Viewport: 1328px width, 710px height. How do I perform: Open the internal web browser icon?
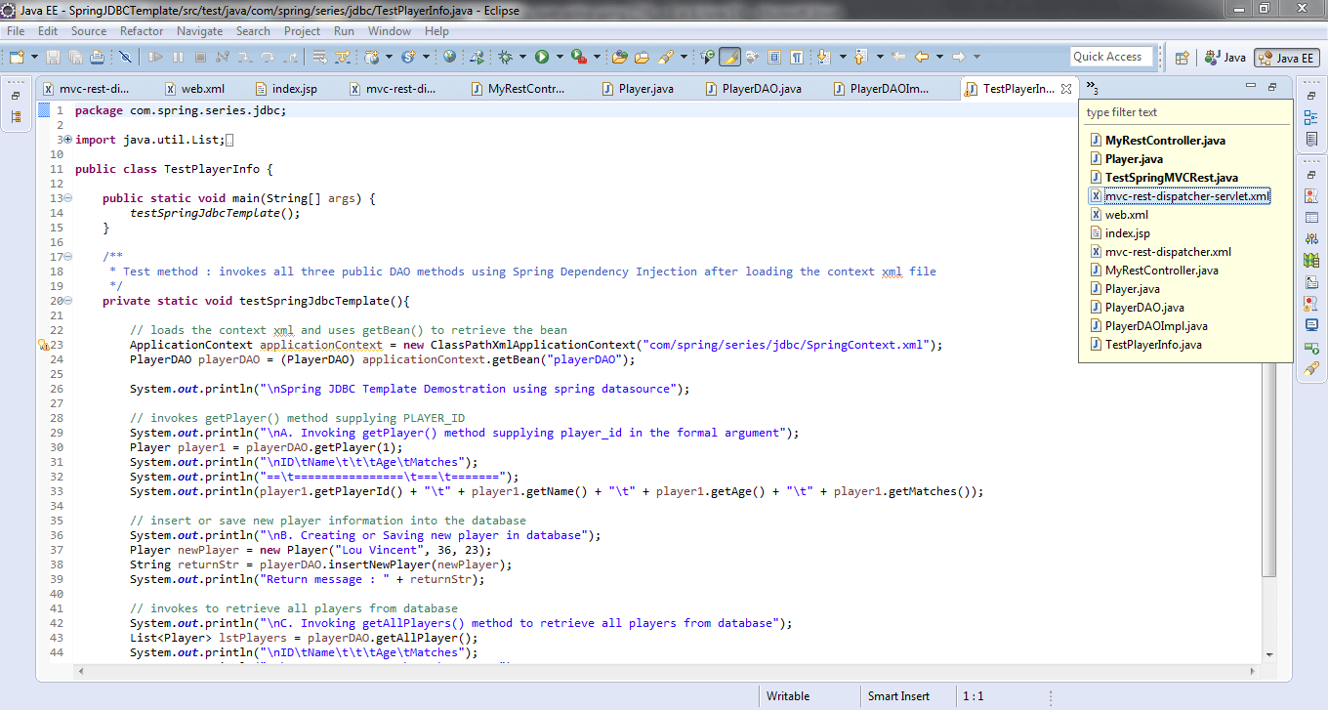450,56
